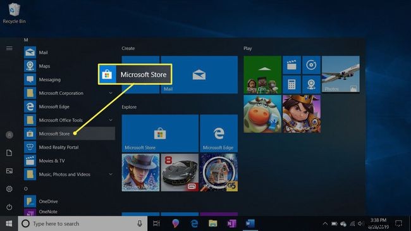Open the cow farm game tile

click(262, 114)
